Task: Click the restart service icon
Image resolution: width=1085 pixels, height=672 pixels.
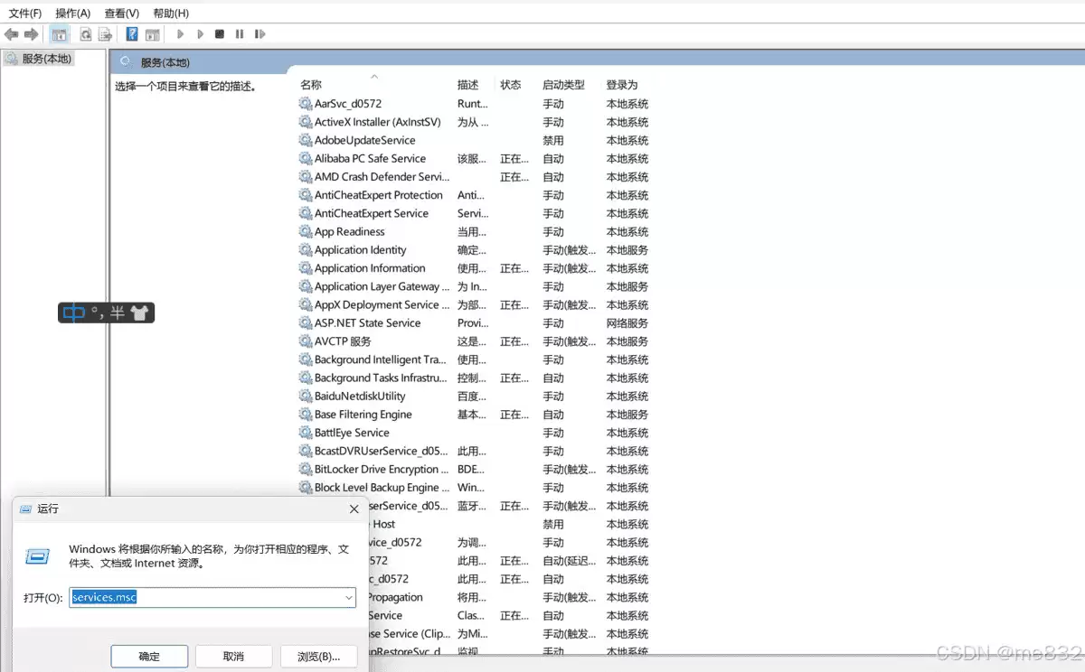Action: (260, 33)
